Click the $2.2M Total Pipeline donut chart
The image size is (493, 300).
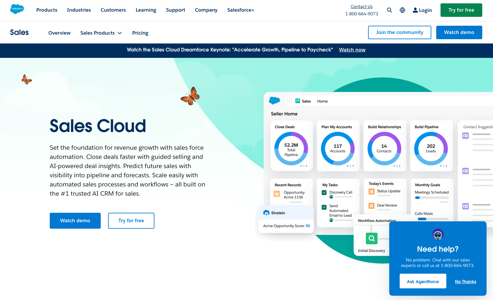tap(291, 148)
